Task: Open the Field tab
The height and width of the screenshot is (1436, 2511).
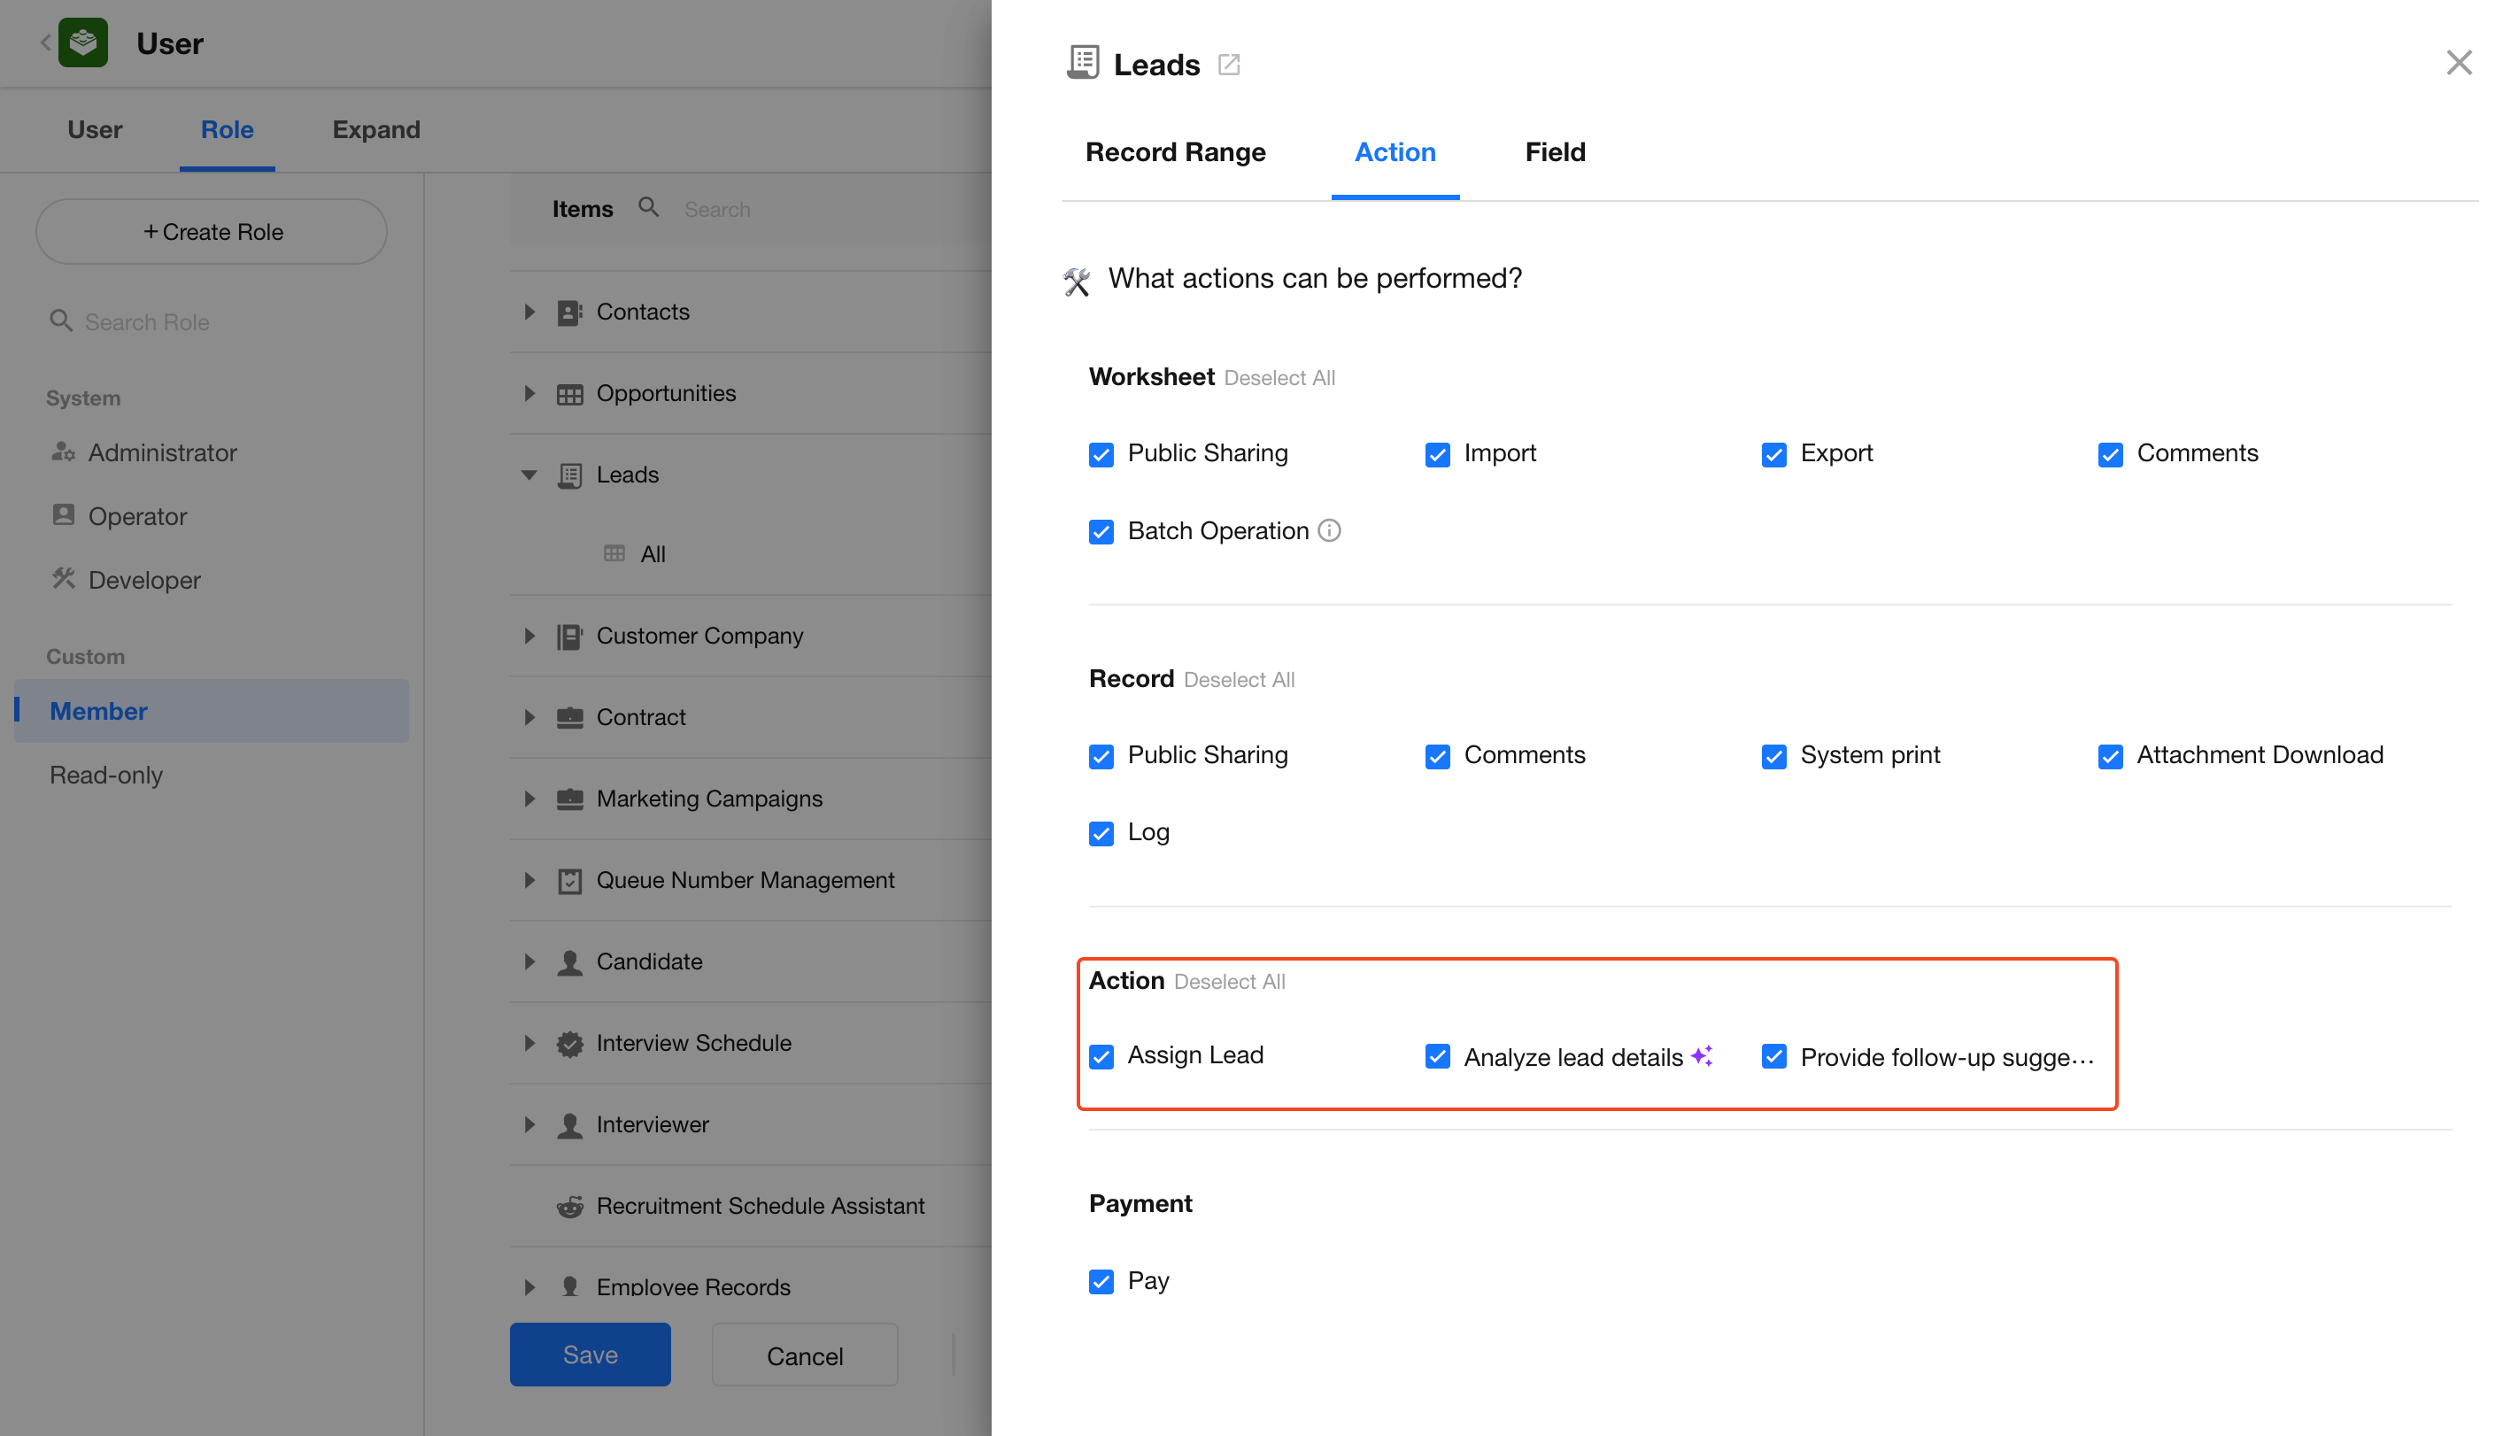Action: click(x=1555, y=152)
